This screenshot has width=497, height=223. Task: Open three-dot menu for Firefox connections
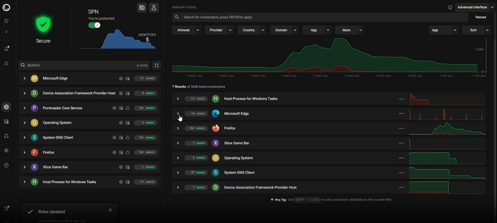[401, 128]
